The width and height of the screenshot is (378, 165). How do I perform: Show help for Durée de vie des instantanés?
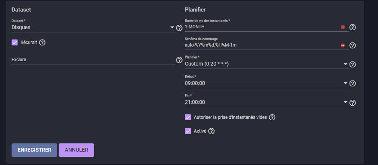(353, 27)
